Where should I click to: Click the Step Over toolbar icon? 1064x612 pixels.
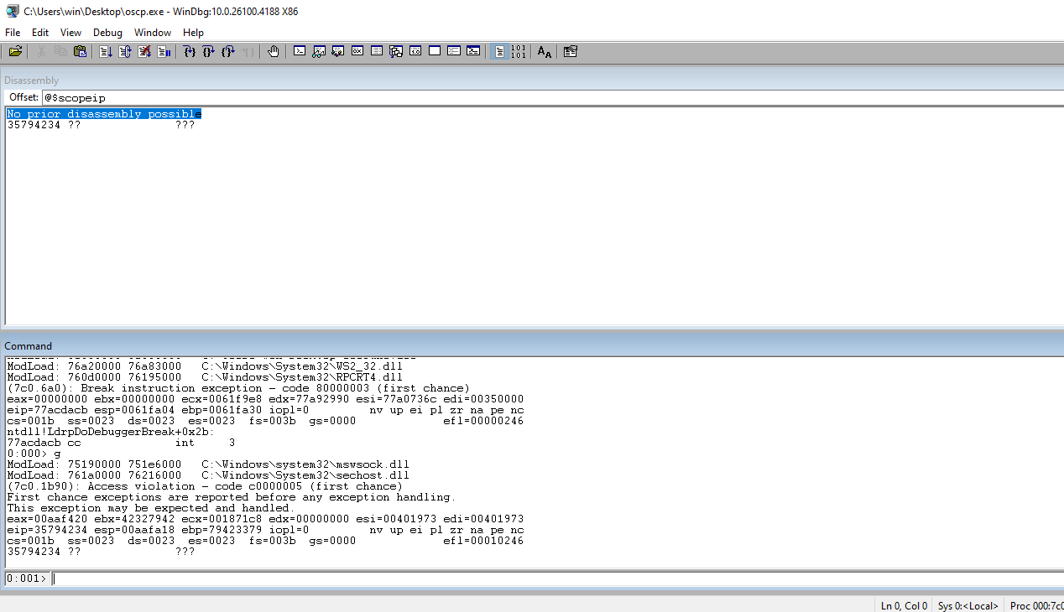[208, 52]
